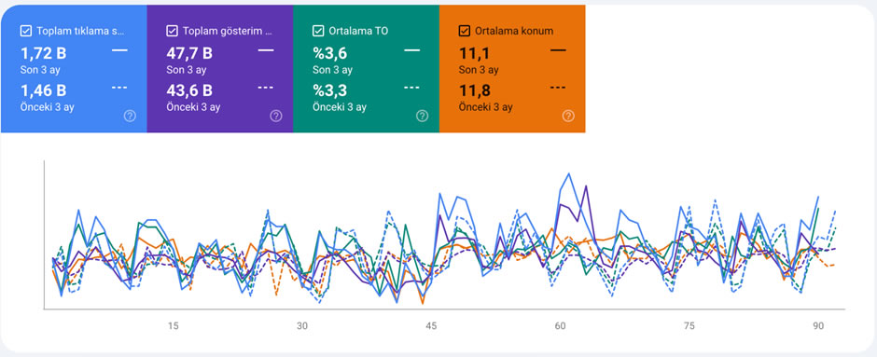Click dashed line legend beside 43,6 B

(x=266, y=88)
